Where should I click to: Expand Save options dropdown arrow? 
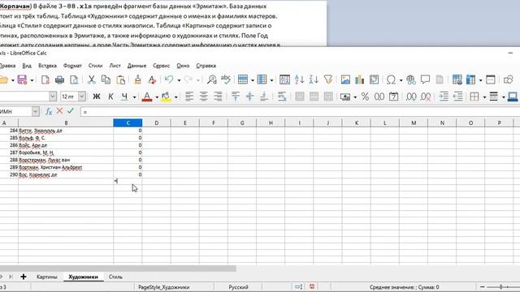coord(32,80)
